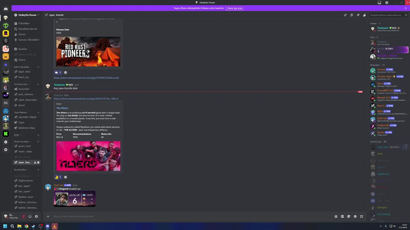Add a channel to KAYIT MEKANI category
Screen dimensions: 410x230
[38, 67]
